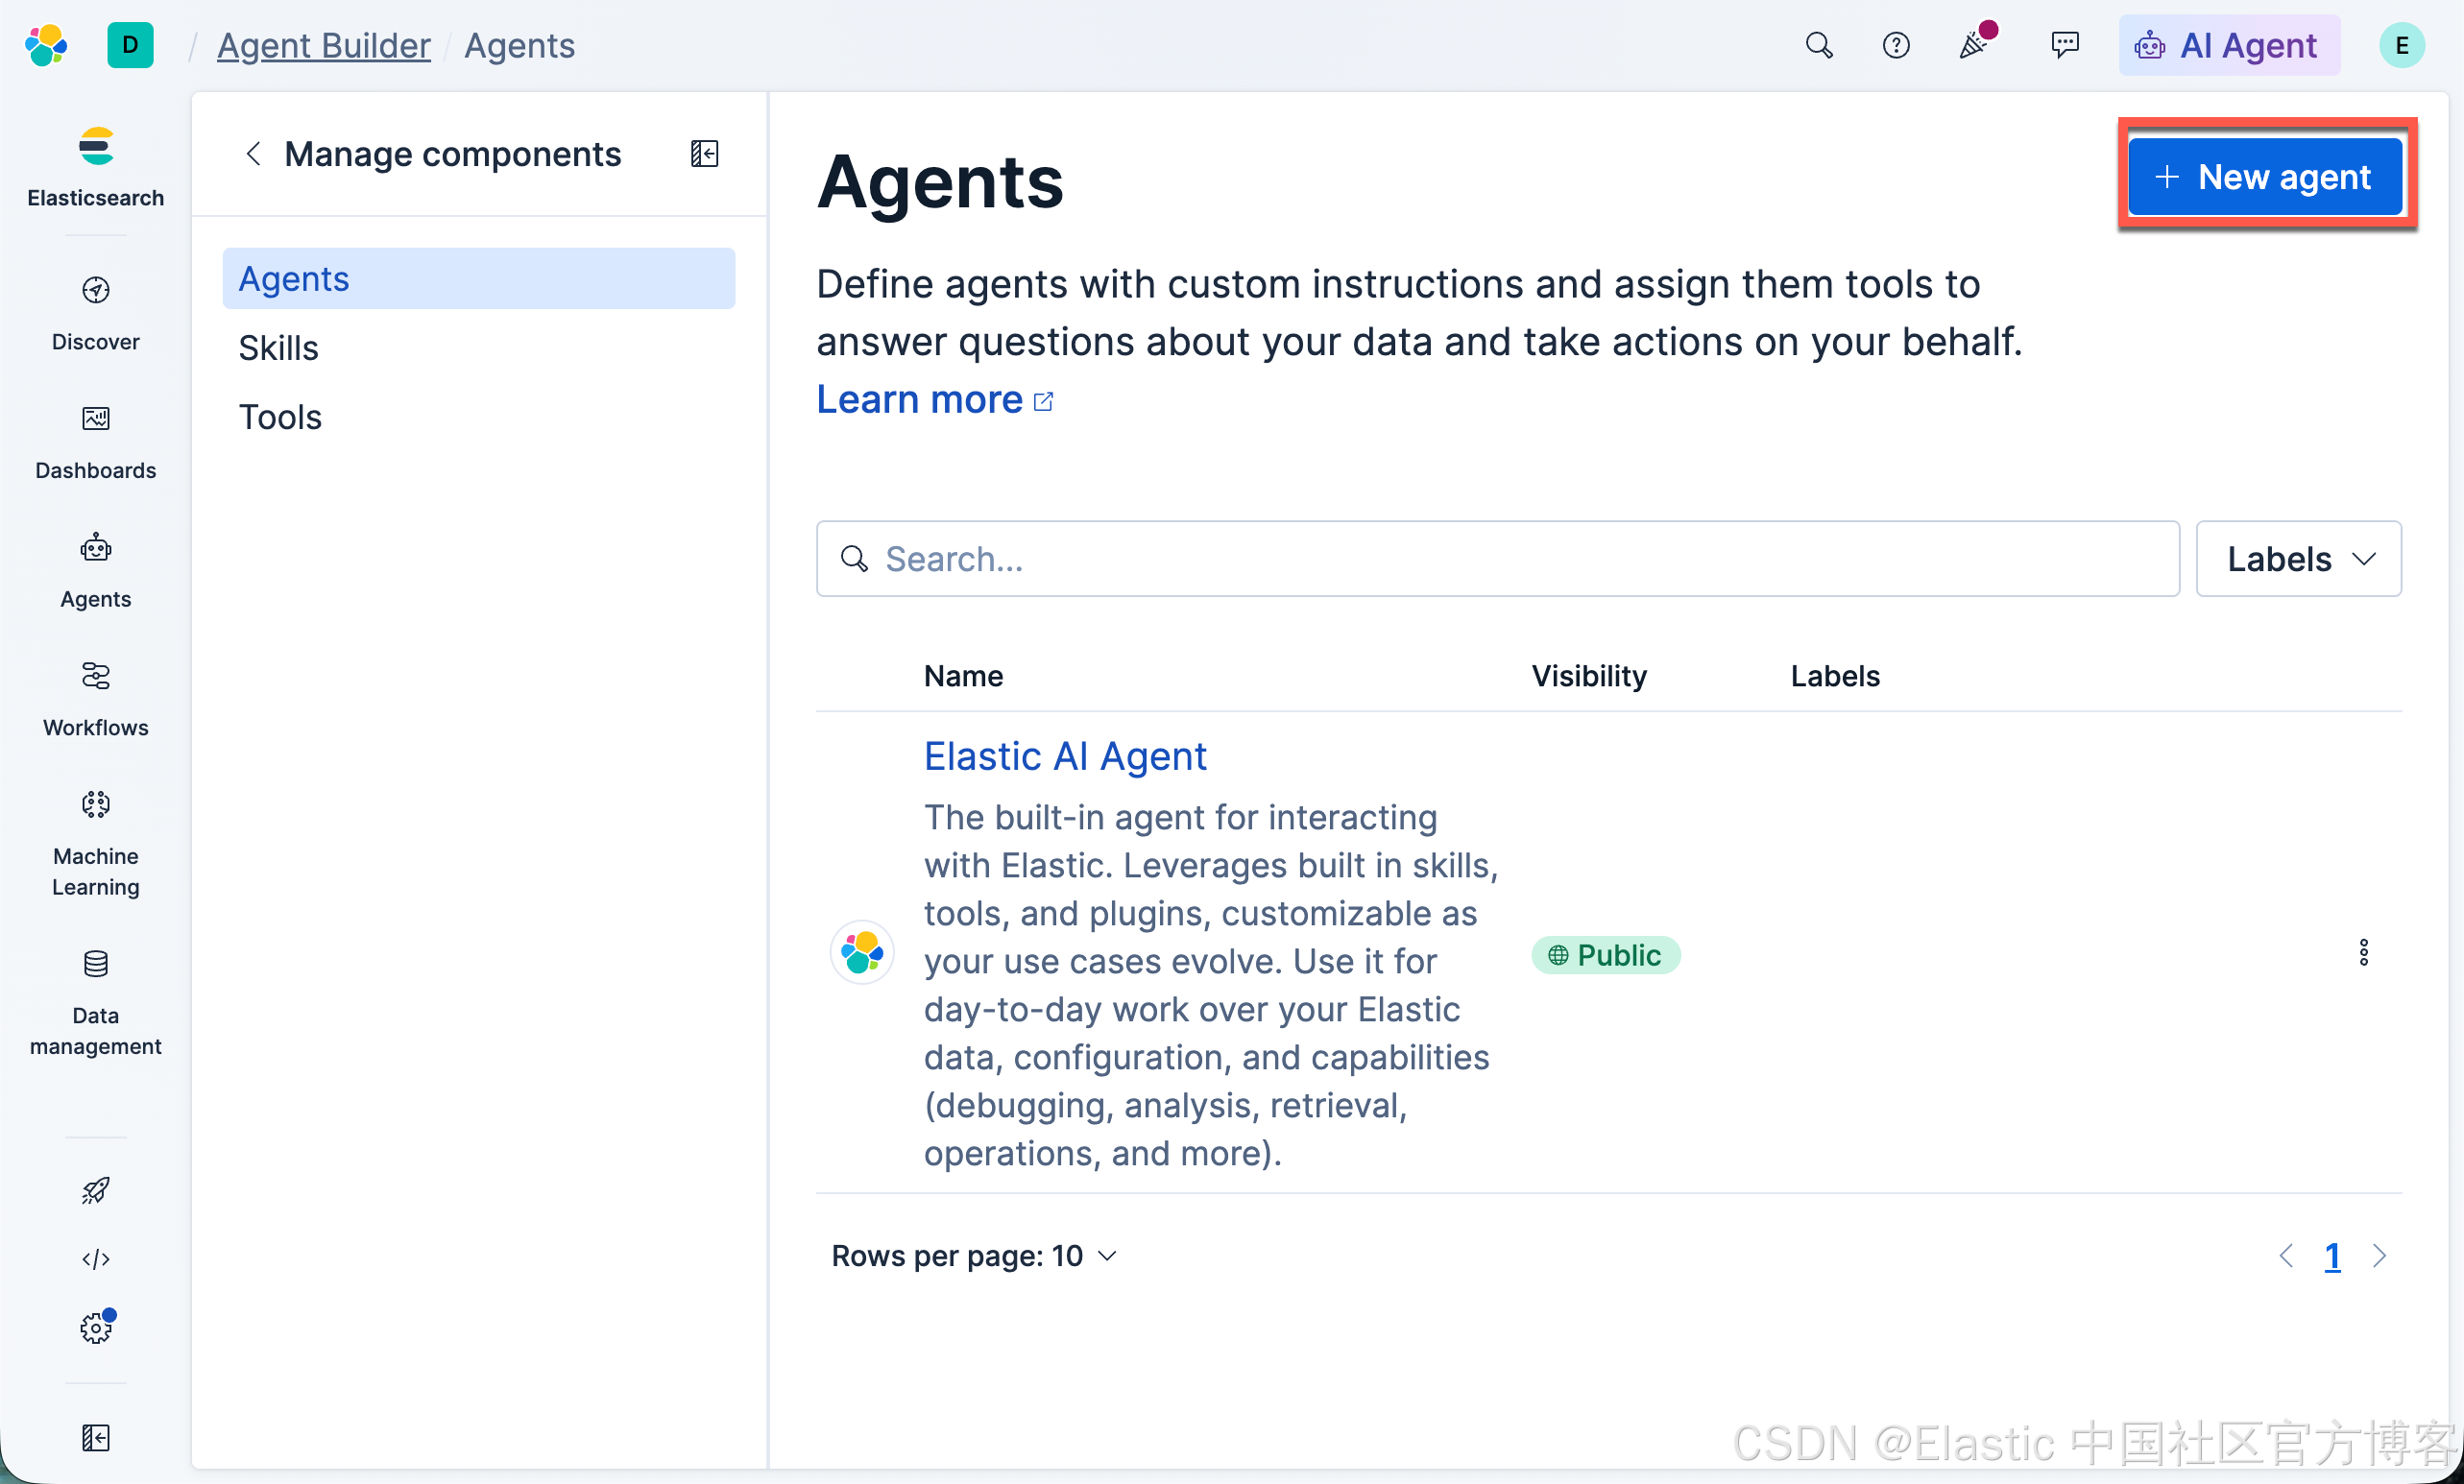Collapse the main side navigation bar

(x=96, y=1437)
